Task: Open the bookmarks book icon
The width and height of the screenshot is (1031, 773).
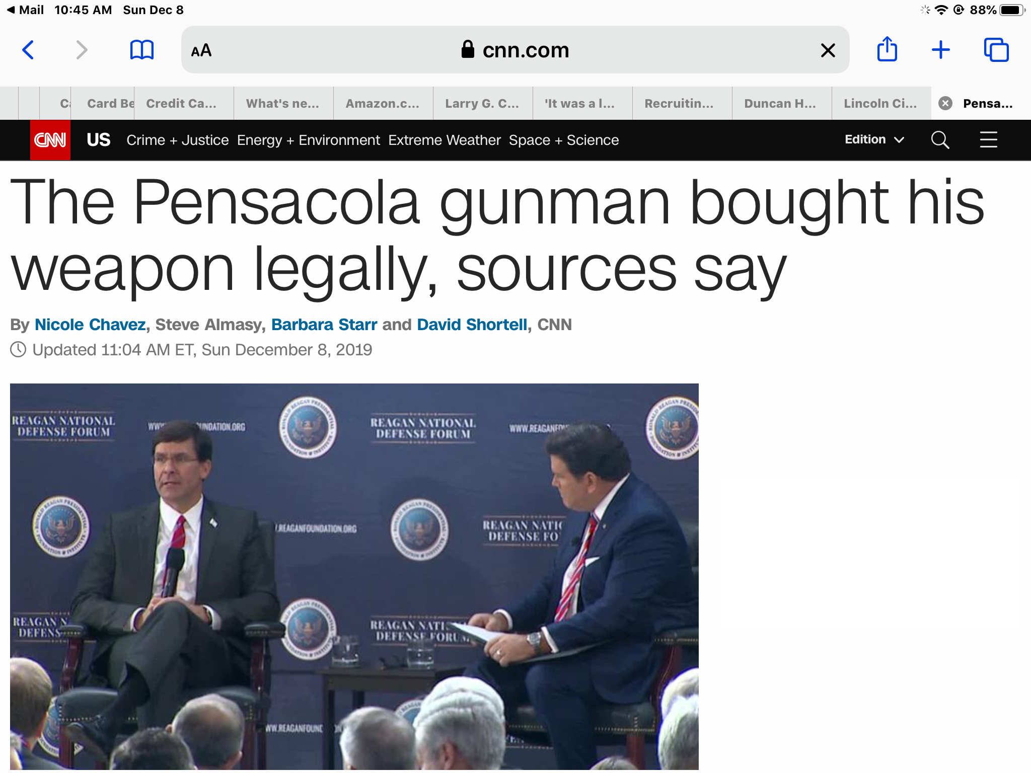Action: [141, 50]
